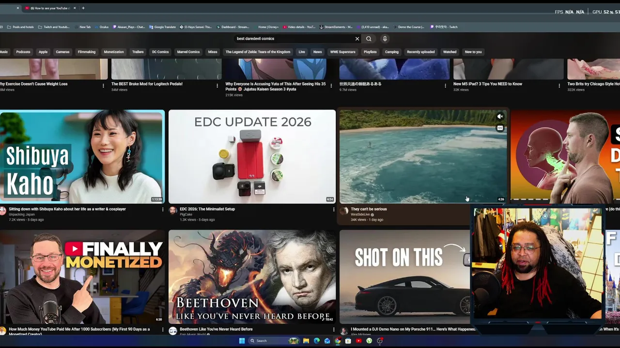Open Google Chrome taskbar icon

(338, 341)
